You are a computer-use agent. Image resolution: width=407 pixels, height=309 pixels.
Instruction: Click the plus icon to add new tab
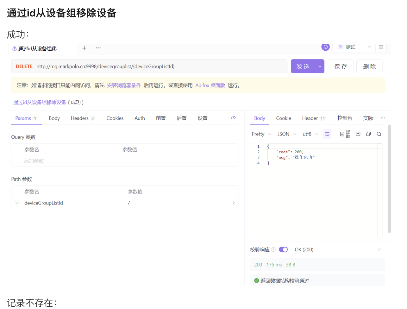coord(84,48)
